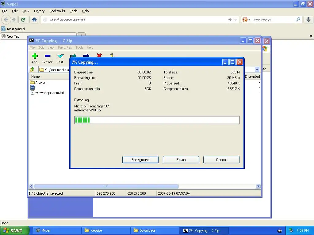Switch to website folder in taskbar
This screenshot has width=314, height=235.
coord(106,230)
